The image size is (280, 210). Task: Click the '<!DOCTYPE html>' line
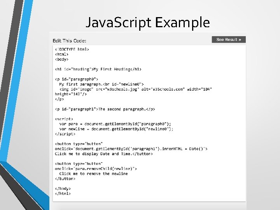click(x=72, y=49)
